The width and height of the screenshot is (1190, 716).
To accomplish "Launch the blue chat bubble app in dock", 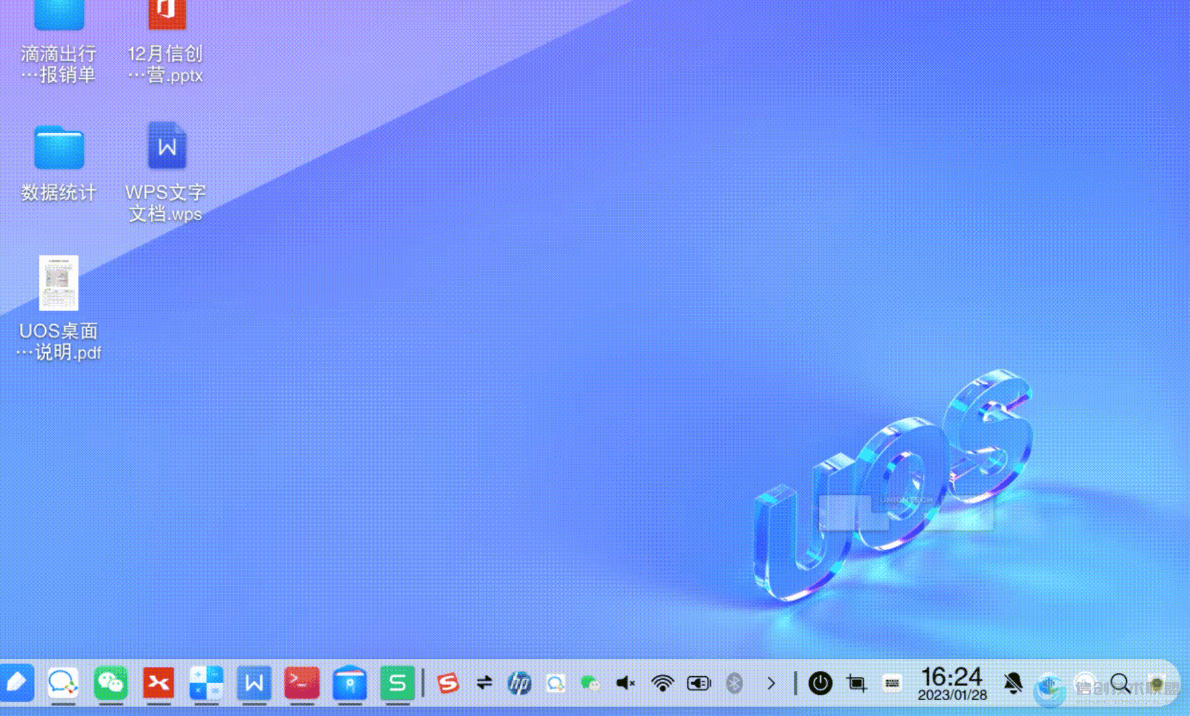I will click(x=63, y=683).
